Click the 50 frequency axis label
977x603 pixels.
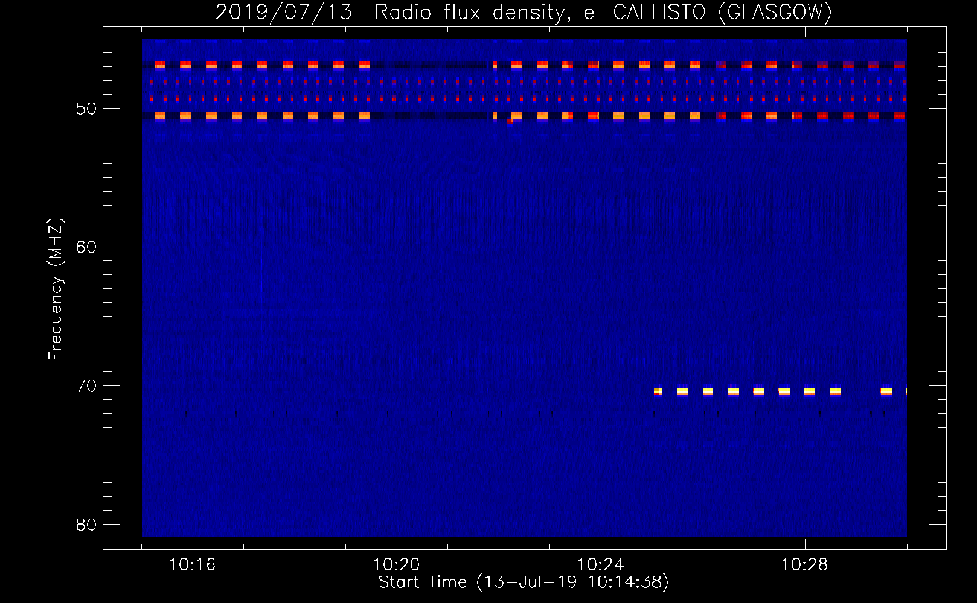click(86, 109)
